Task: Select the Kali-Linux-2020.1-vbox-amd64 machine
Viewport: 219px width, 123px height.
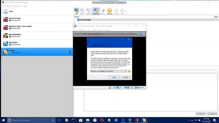Action: tap(37, 27)
